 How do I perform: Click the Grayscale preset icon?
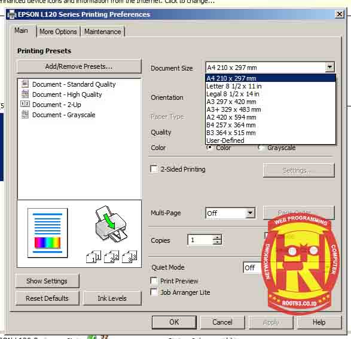click(25, 114)
